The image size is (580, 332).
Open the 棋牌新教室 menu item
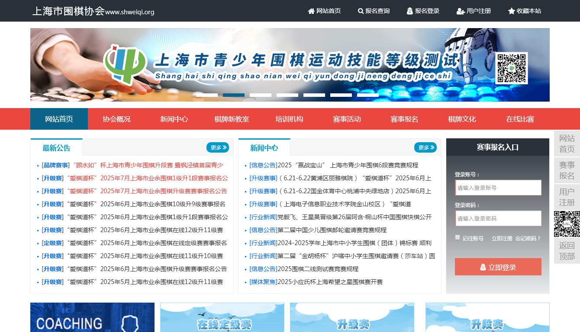click(232, 119)
